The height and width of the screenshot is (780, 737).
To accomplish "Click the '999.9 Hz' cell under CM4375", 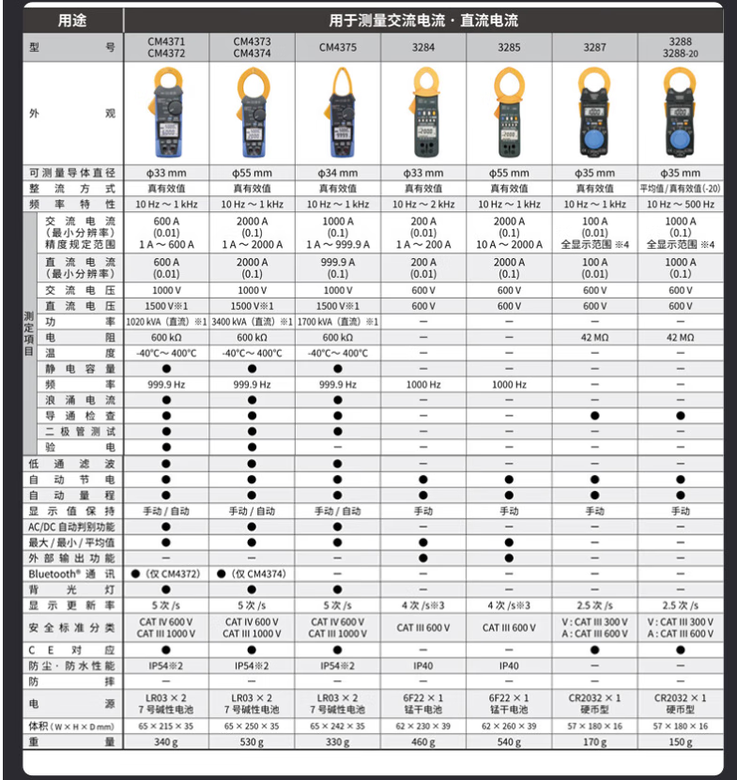I will (x=338, y=385).
